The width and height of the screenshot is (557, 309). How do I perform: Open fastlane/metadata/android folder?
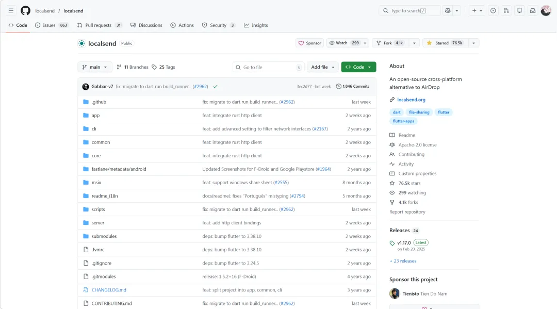119,169
